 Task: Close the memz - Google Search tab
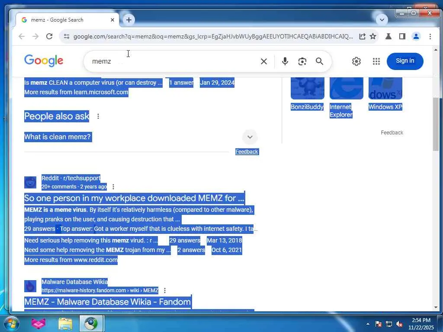point(112,20)
